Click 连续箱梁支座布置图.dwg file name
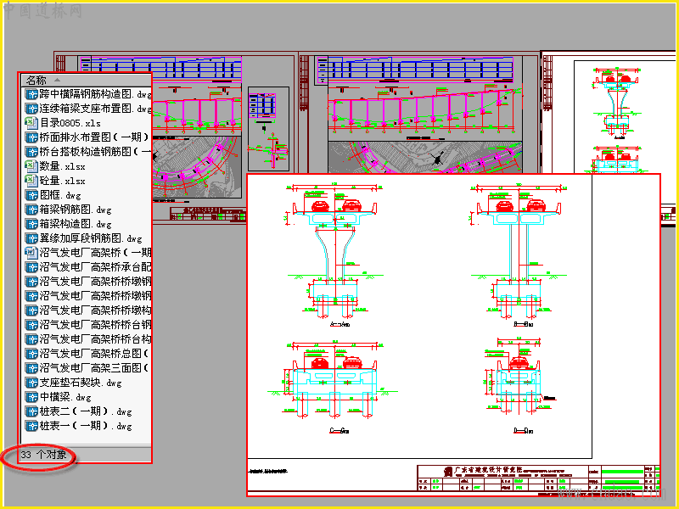This screenshot has width=679, height=509. pos(95,109)
